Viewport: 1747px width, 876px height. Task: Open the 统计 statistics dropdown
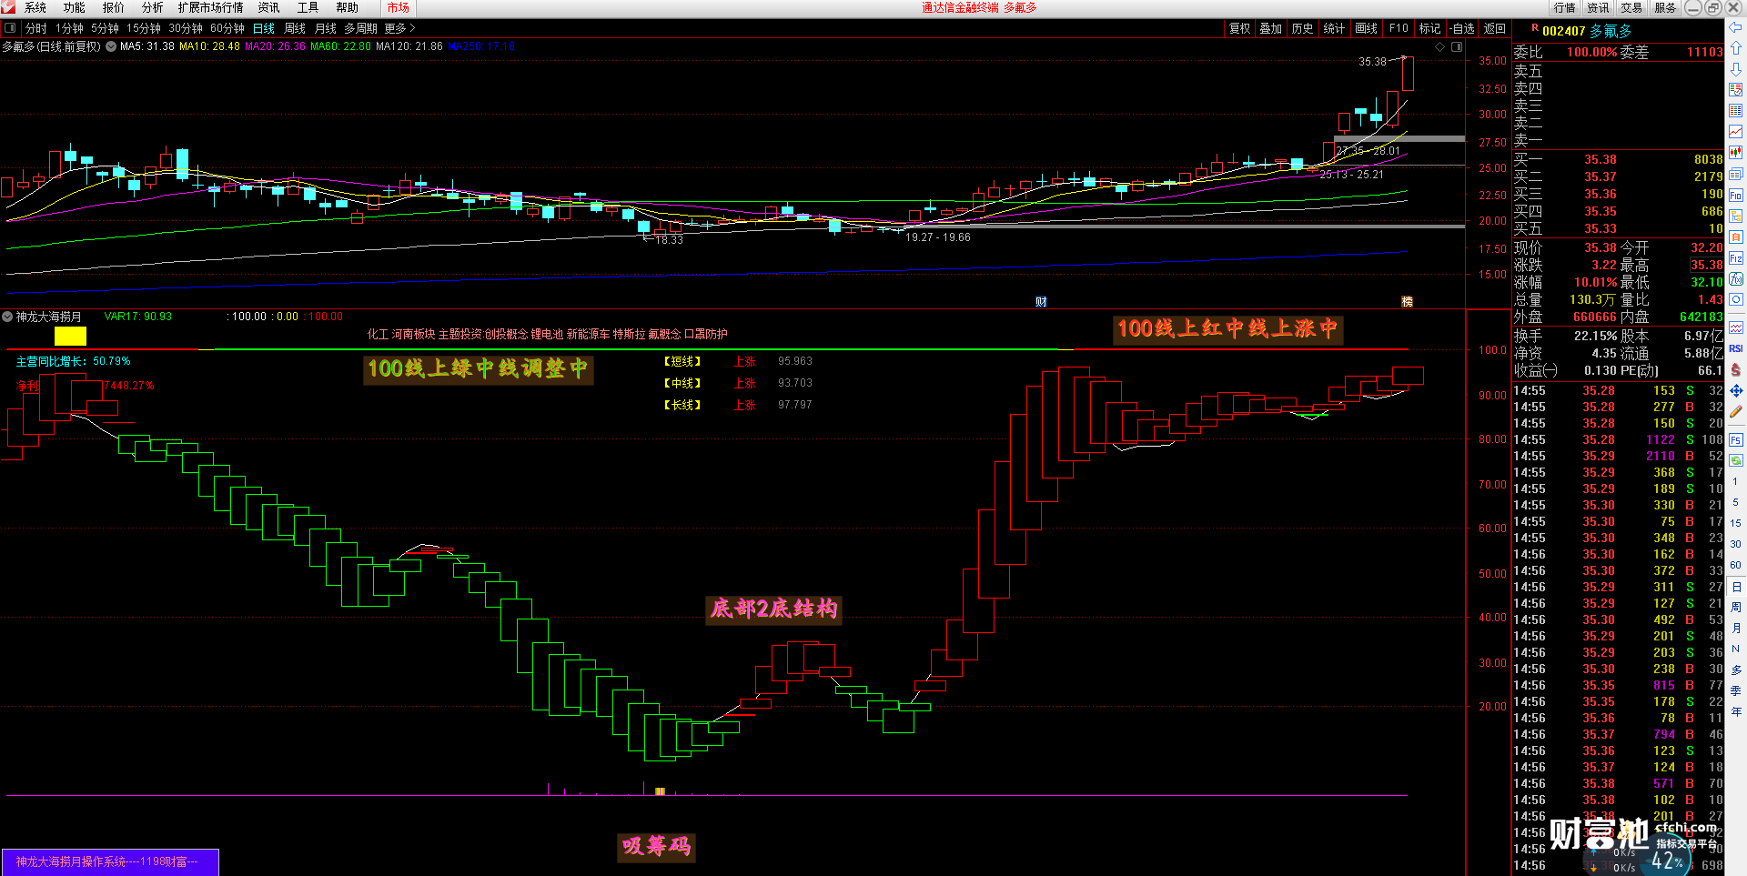point(1334,28)
